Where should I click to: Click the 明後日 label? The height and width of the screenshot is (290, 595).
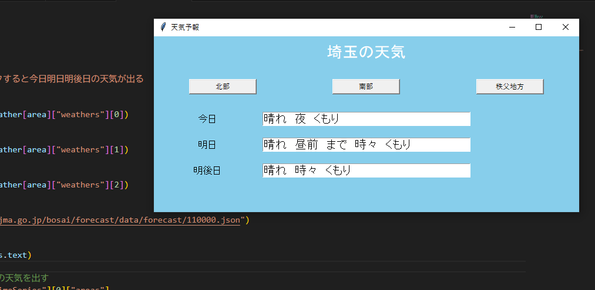coord(207,170)
